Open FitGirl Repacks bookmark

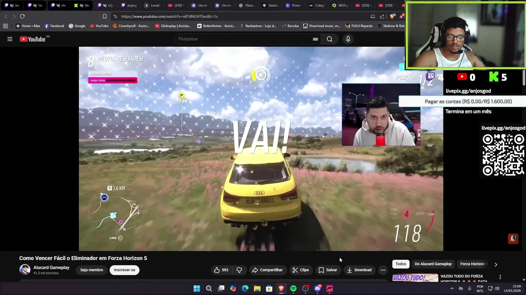[x=359, y=26]
